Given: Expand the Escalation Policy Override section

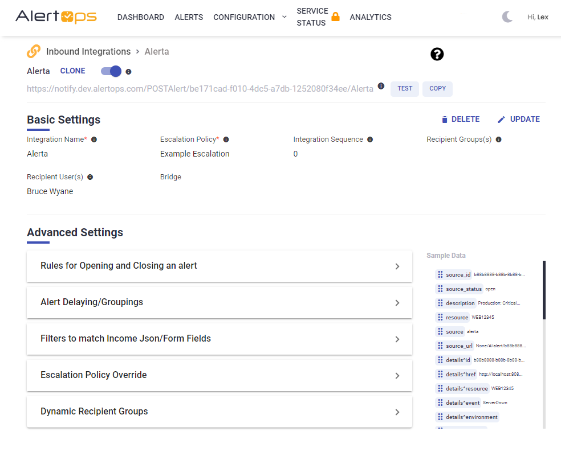Looking at the screenshot, I should tap(219, 375).
